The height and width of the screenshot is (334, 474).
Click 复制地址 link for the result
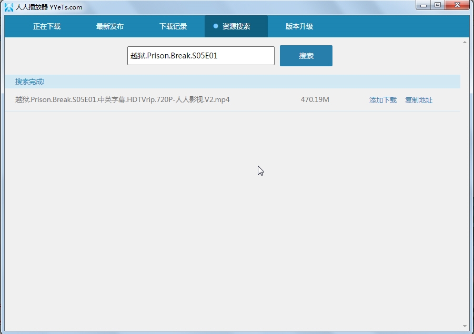click(419, 100)
